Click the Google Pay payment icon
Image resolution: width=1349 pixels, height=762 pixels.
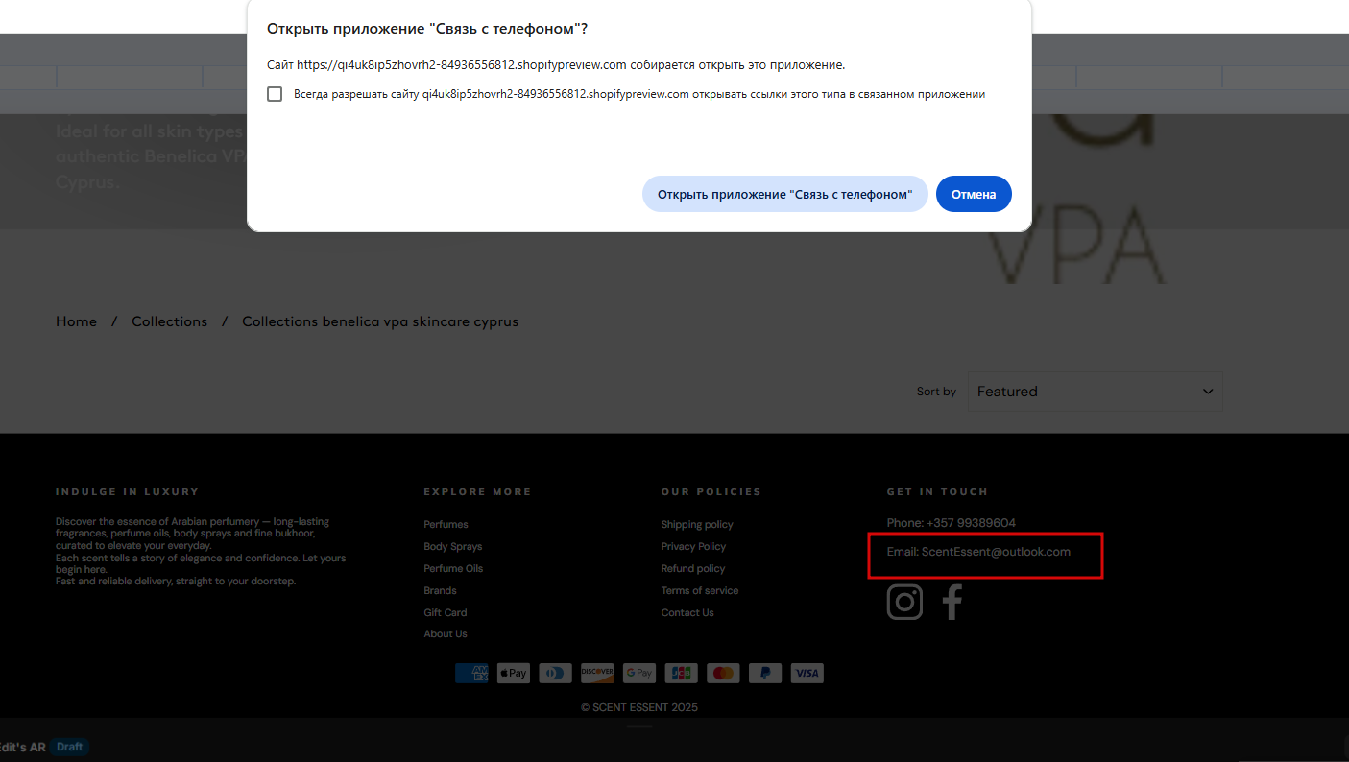pos(639,674)
